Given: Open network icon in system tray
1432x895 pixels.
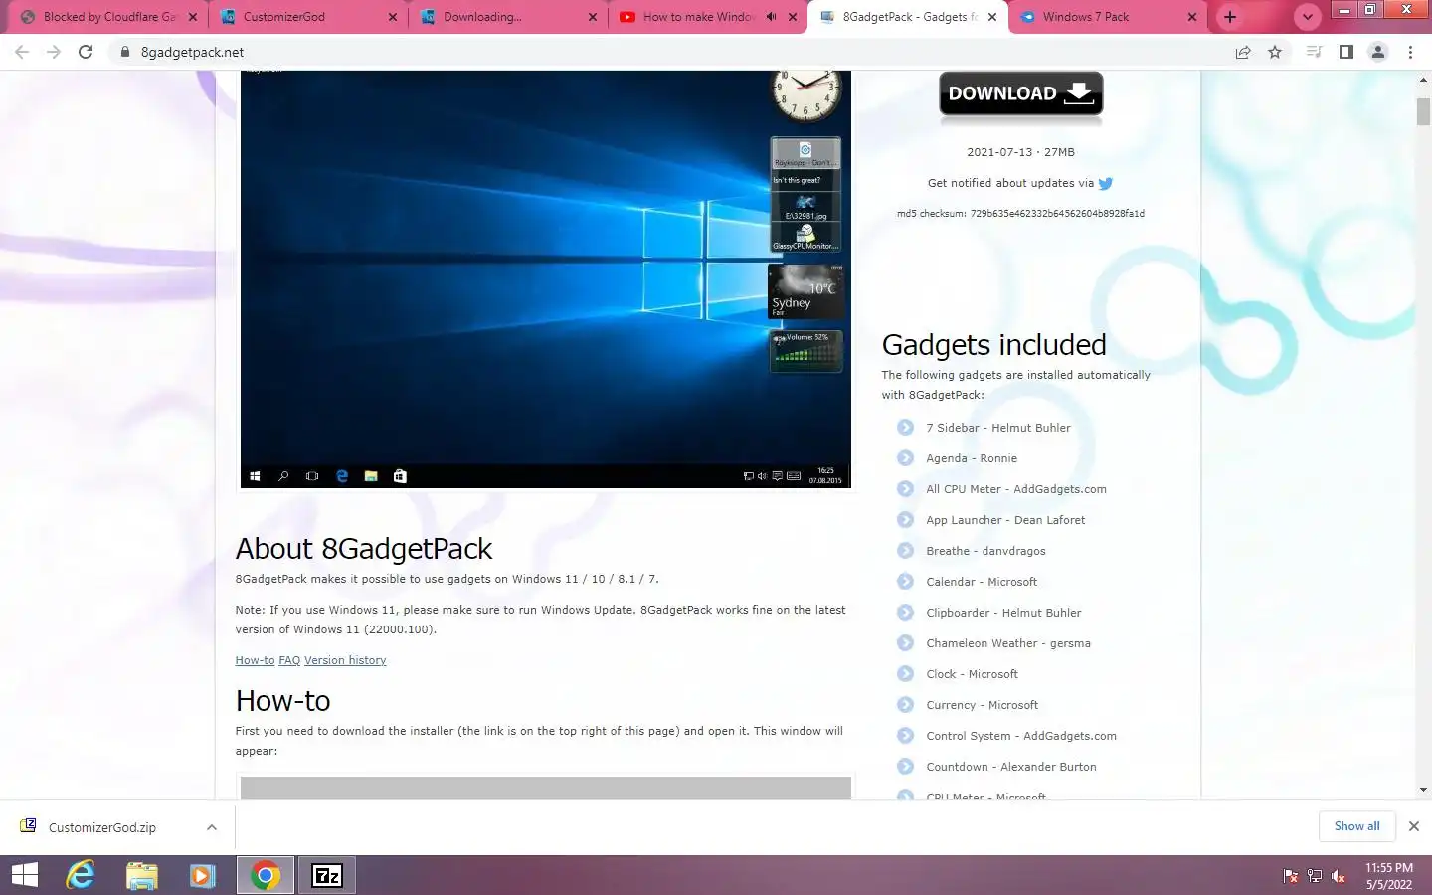Looking at the screenshot, I should (x=1314, y=876).
